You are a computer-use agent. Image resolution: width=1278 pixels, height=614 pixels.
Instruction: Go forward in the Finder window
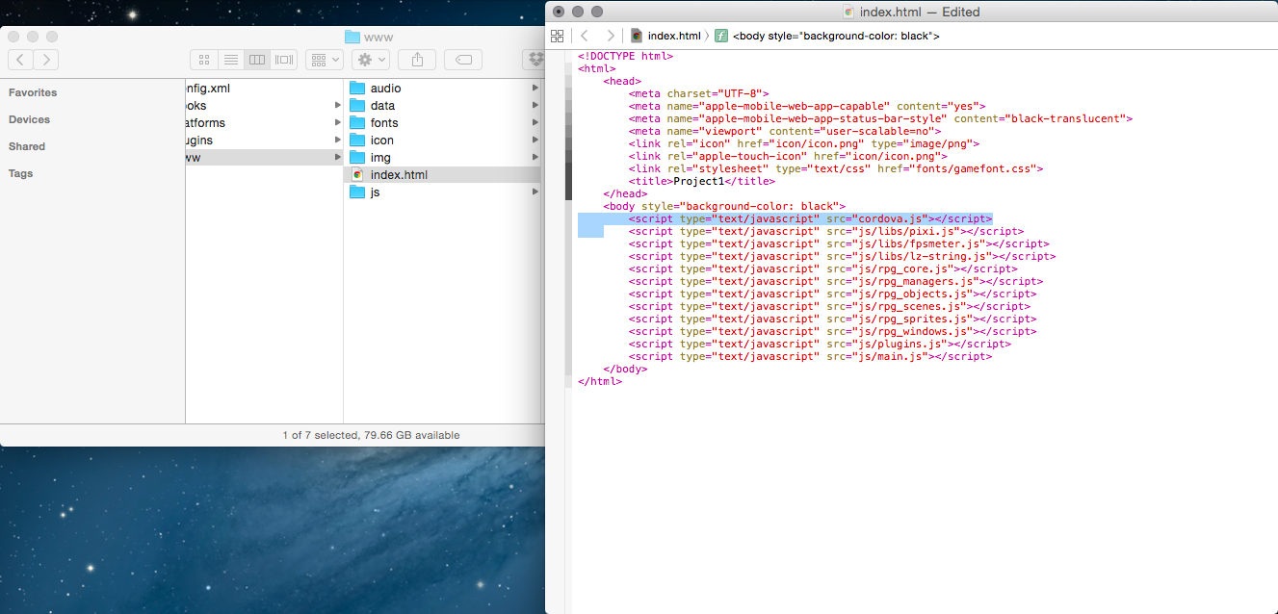[x=45, y=60]
